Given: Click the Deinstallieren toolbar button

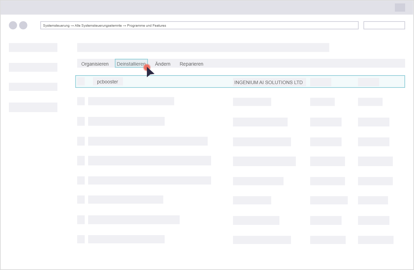Looking at the screenshot, I should [x=131, y=64].
